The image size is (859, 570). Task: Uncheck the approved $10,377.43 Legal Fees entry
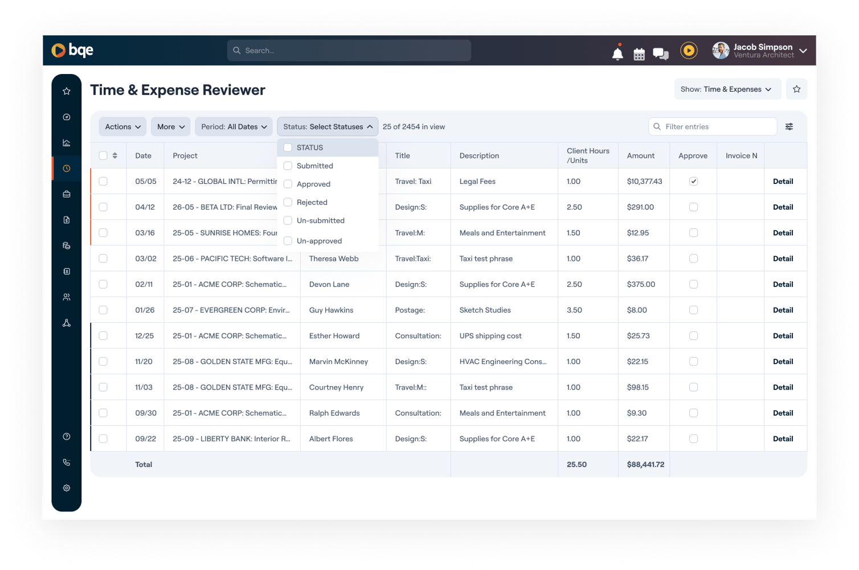pyautogui.click(x=693, y=181)
